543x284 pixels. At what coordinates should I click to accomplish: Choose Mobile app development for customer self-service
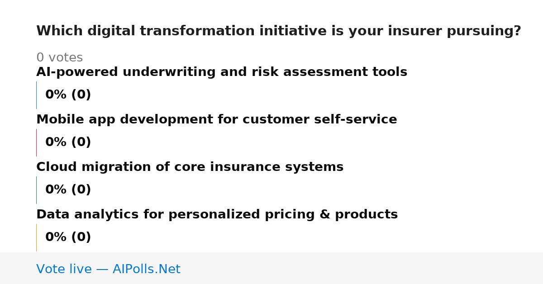coord(217,120)
